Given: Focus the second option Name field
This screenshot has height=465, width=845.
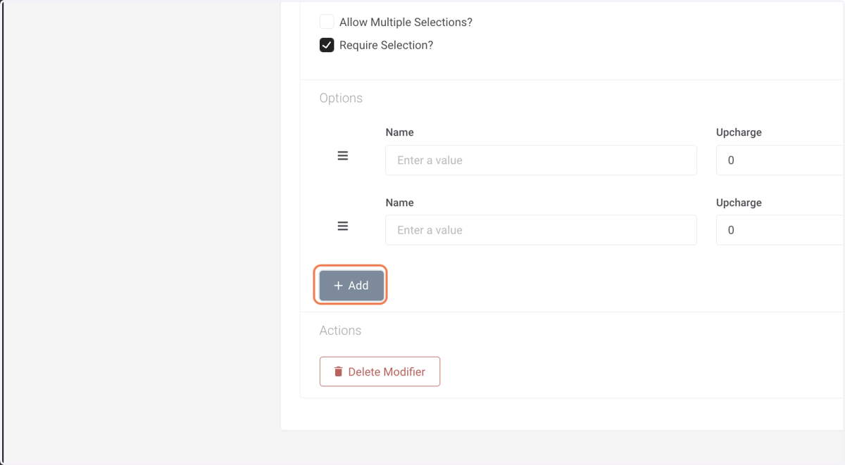Looking at the screenshot, I should point(541,230).
